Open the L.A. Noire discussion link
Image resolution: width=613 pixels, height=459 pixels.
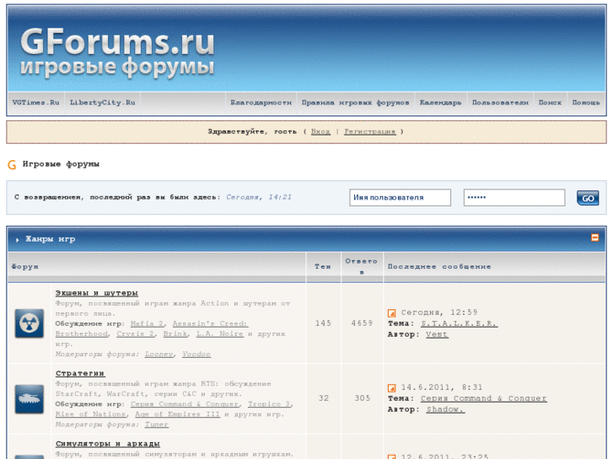[x=219, y=334]
